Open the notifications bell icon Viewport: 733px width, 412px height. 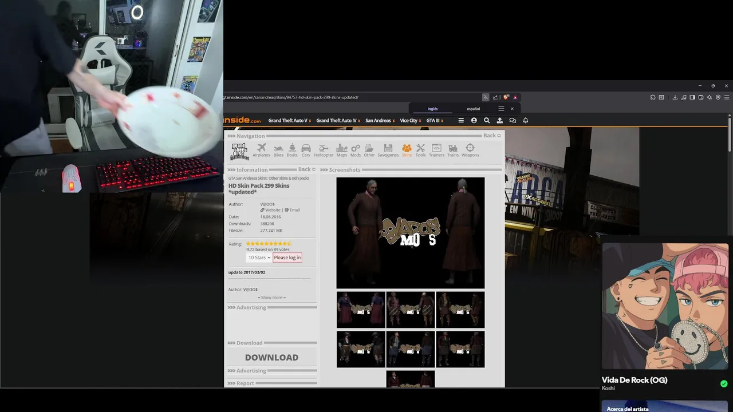525,120
